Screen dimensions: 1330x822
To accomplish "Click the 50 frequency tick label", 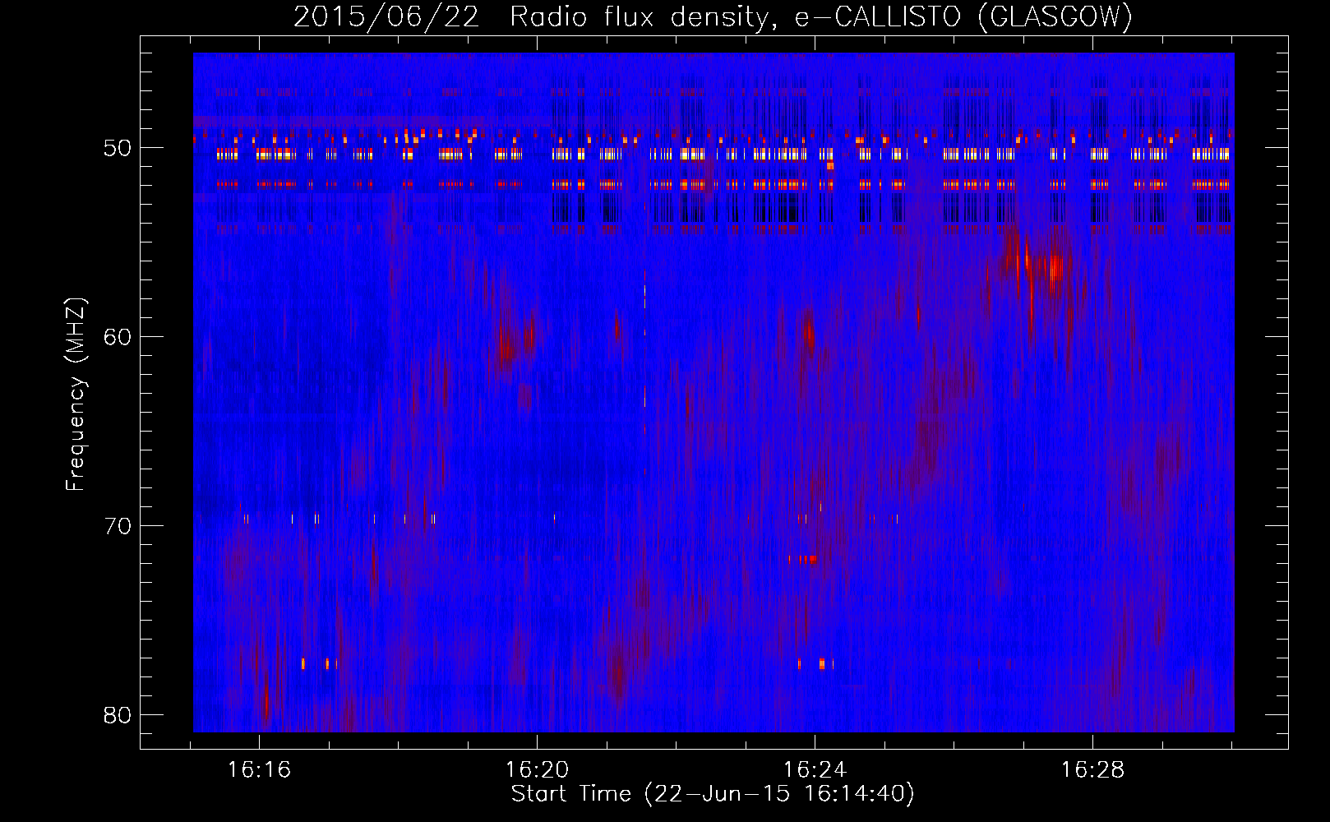I will tap(118, 149).
